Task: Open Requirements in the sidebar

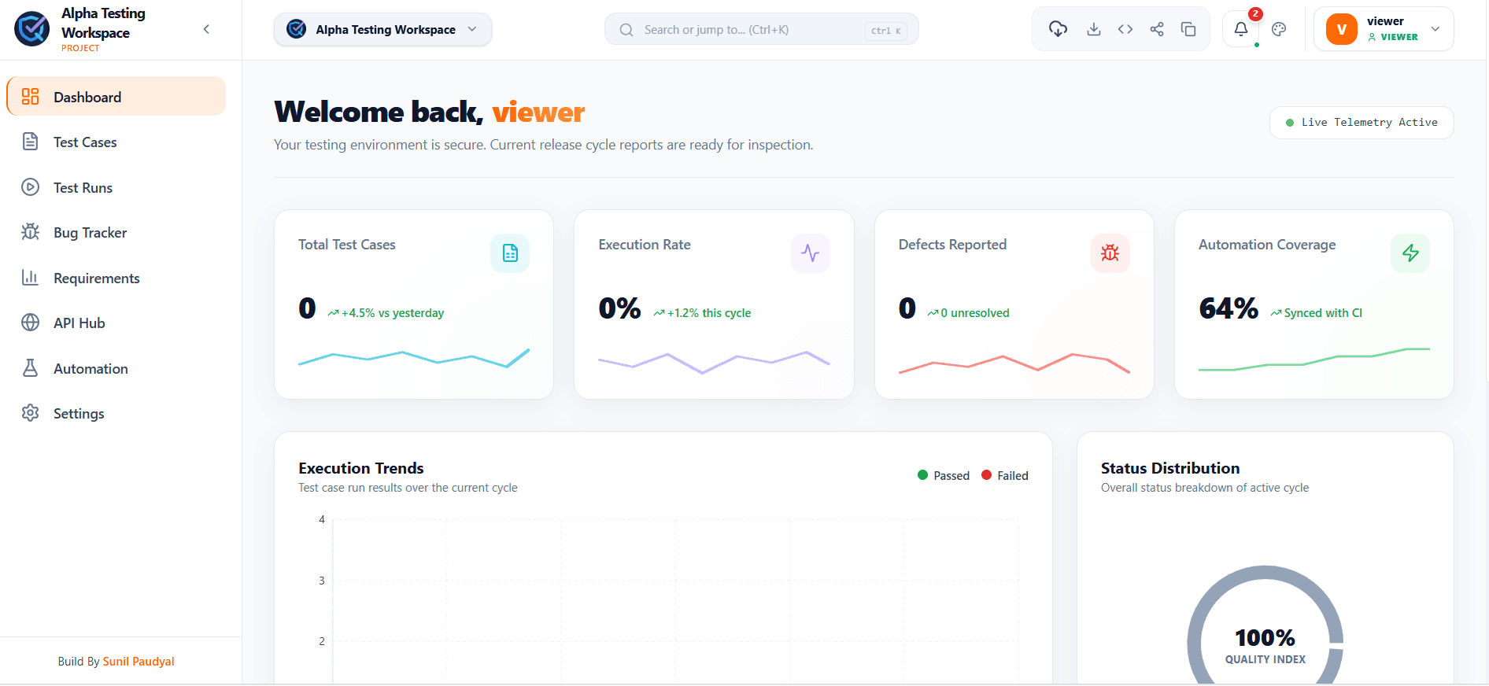Action: (116, 278)
